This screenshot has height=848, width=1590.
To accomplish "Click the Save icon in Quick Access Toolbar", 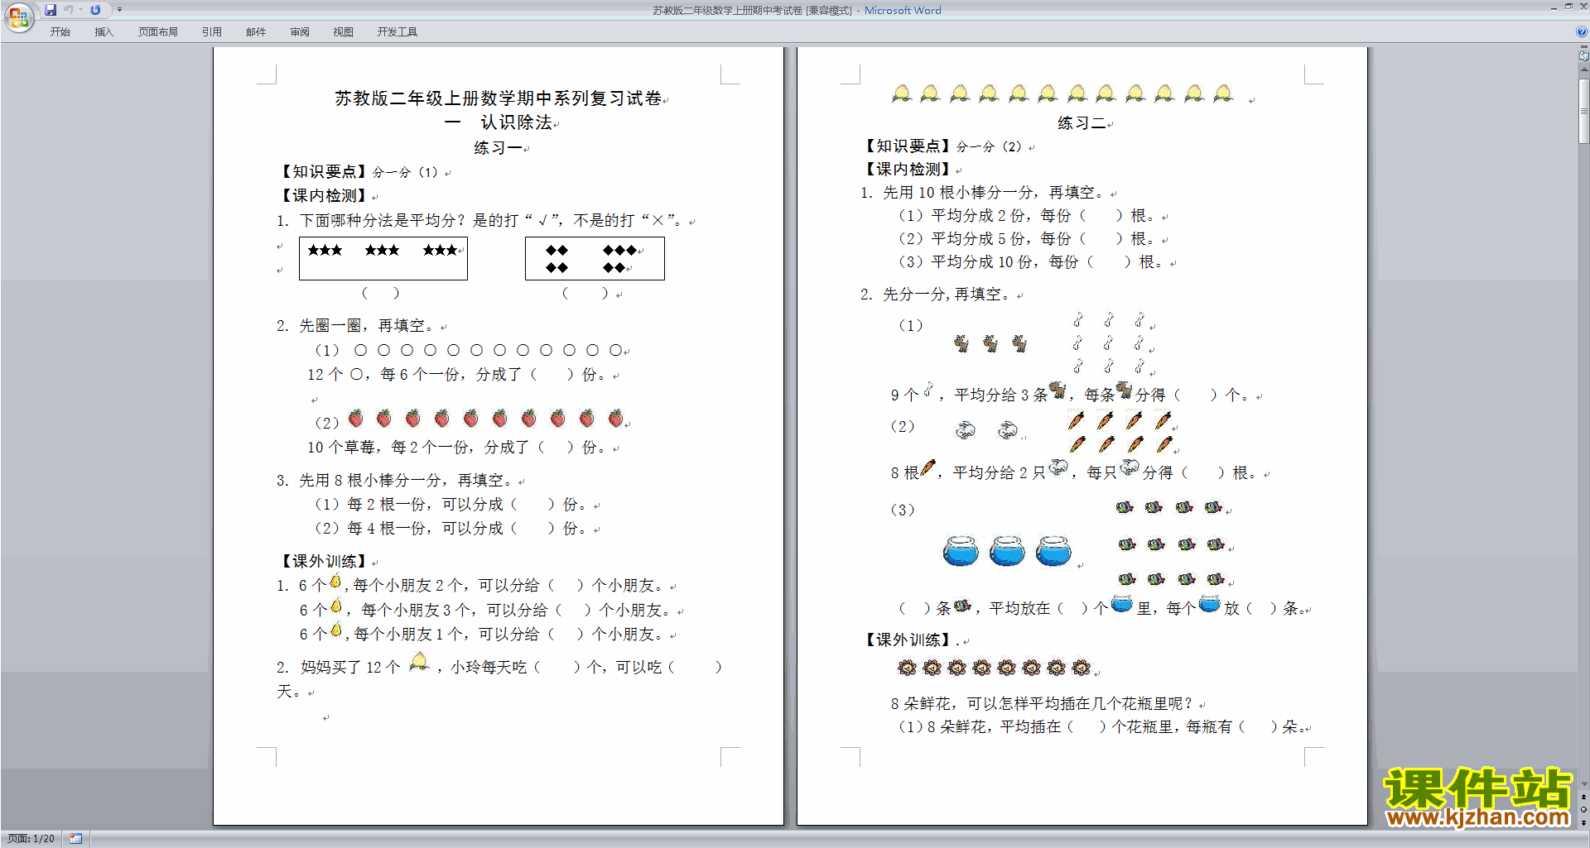I will [x=51, y=10].
